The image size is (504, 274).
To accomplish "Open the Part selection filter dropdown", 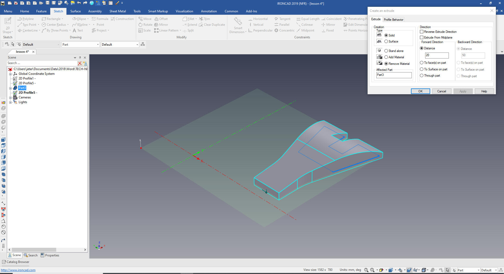I will [80, 45].
